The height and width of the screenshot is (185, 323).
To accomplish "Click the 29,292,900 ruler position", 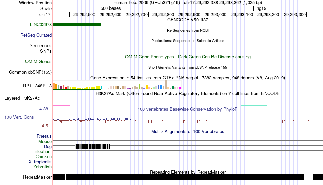I will (189, 15).
